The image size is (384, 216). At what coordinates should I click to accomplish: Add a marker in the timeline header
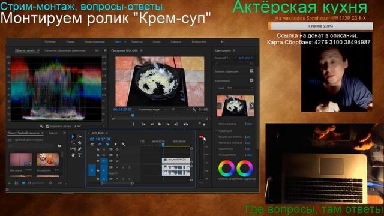coord(116,145)
